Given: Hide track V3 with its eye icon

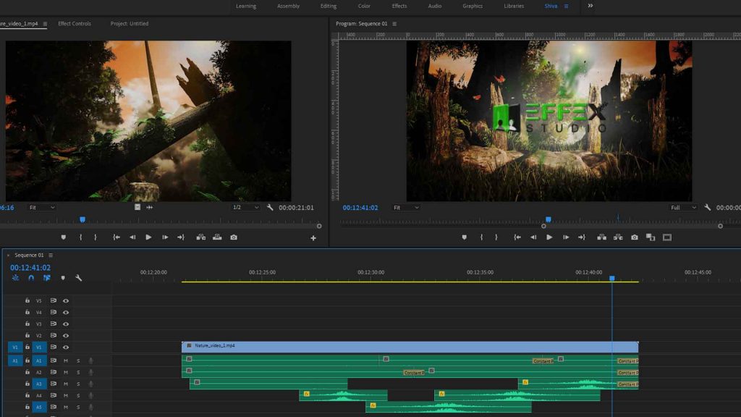Looking at the screenshot, I should (66, 324).
